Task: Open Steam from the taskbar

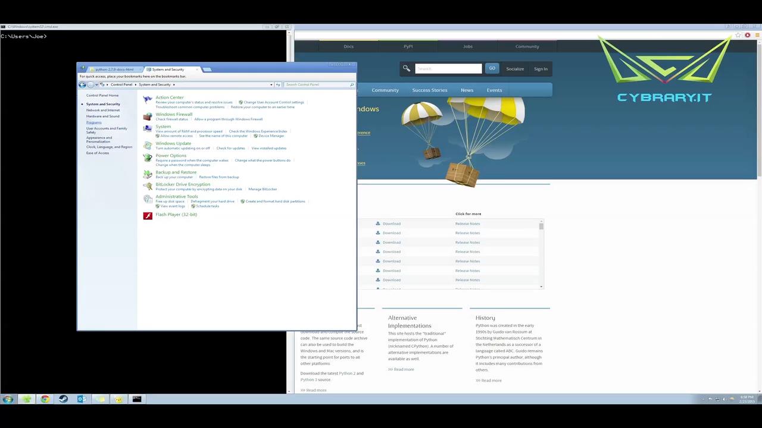Action: point(63,399)
